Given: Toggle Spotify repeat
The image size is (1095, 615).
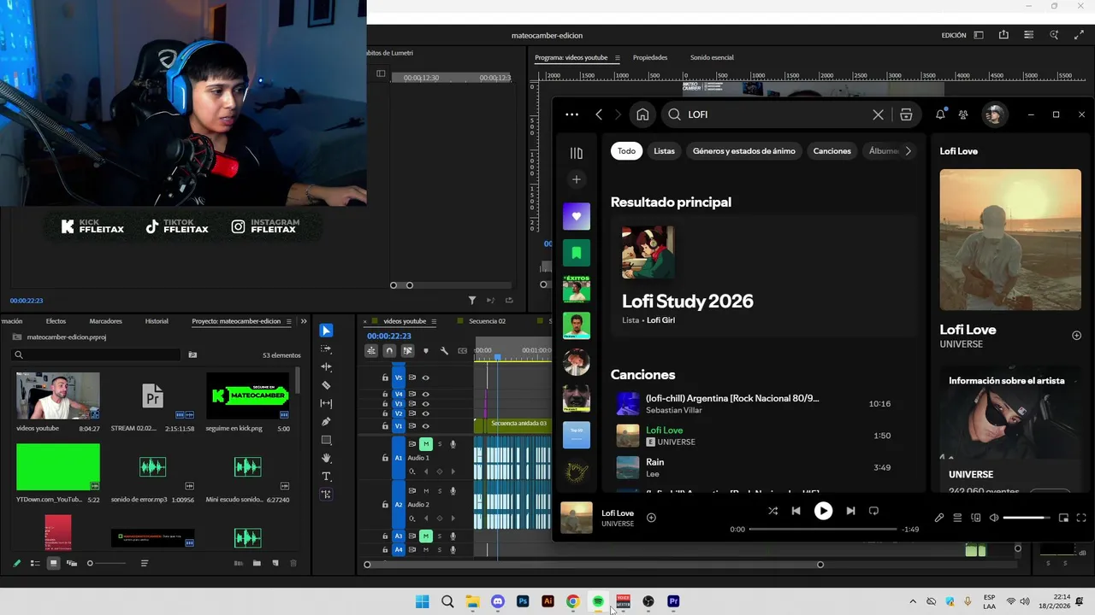Looking at the screenshot, I should (x=873, y=511).
